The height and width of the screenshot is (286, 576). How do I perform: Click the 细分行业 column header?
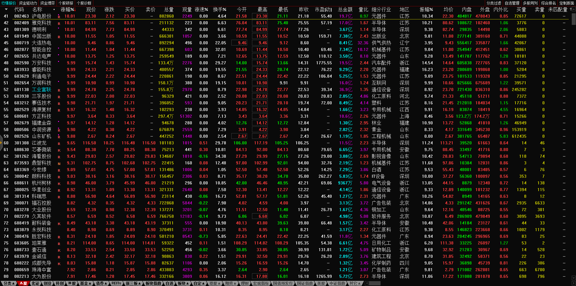pos(381,9)
